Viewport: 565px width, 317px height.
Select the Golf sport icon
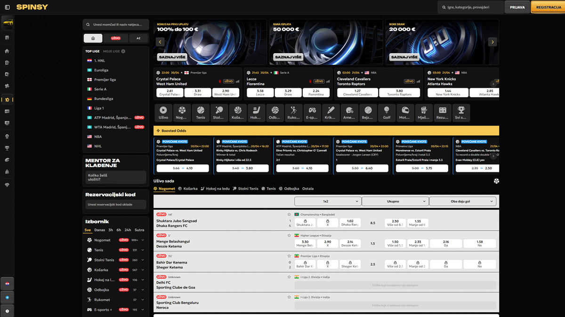tap(387, 113)
